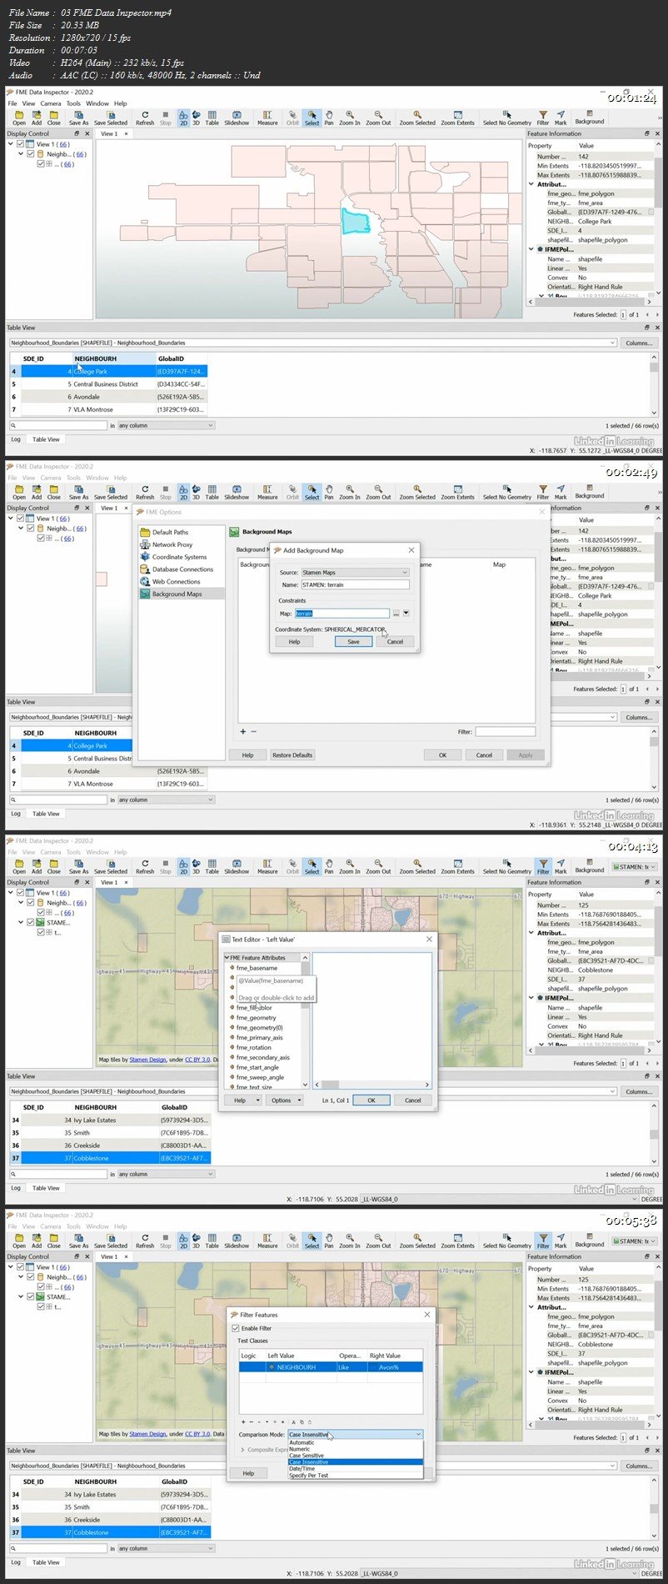Viewport: 668px width, 1584px height.
Task: Open the Camera menu in the 00:01:24 frame
Action: 51,103
